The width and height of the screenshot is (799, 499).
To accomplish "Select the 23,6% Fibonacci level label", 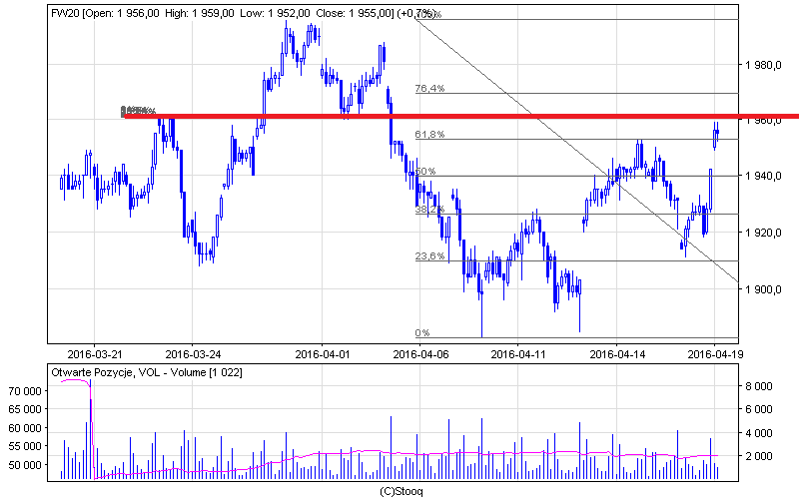I will point(429,256).
